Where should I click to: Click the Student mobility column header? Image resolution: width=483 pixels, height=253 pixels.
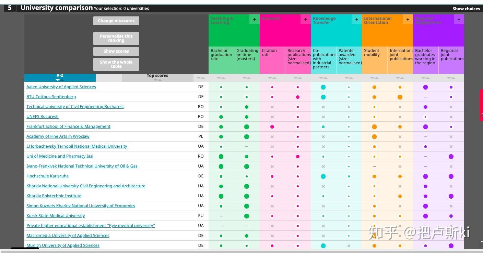coord(375,60)
